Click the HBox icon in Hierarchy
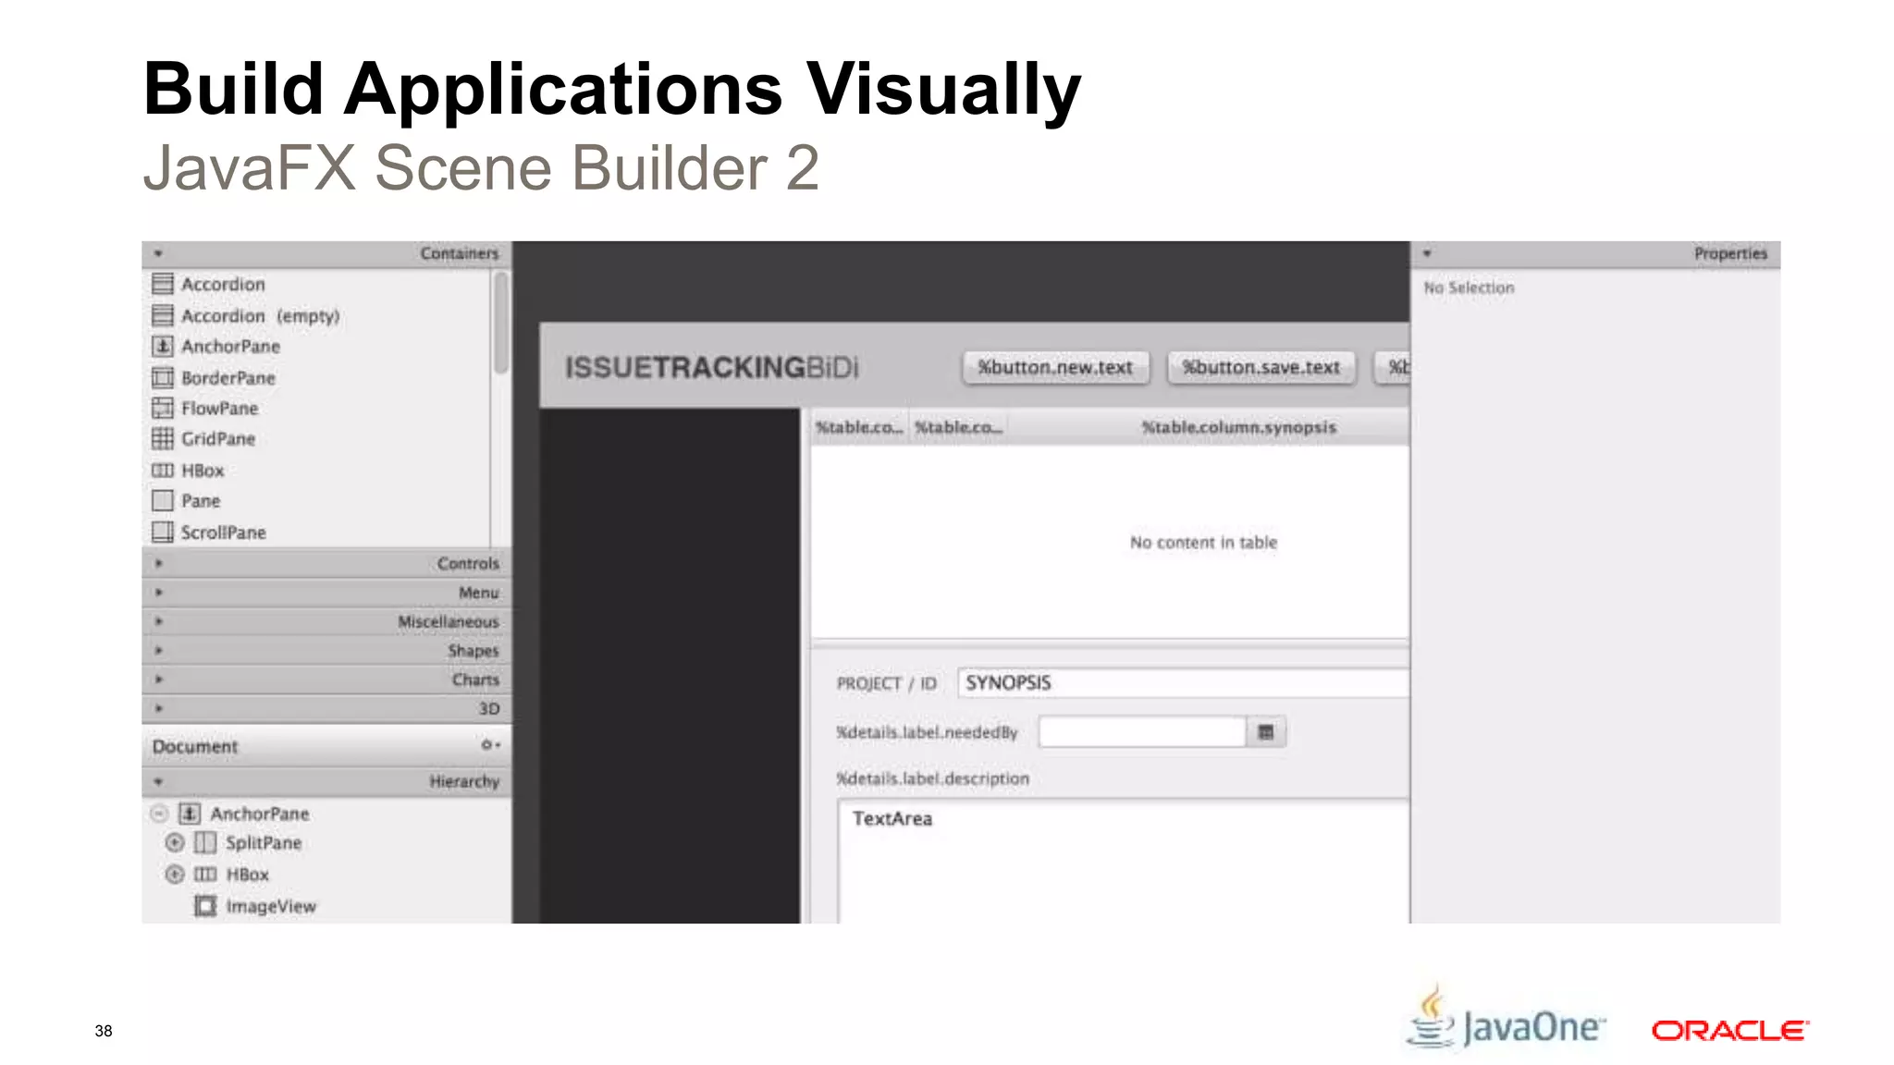 (205, 874)
